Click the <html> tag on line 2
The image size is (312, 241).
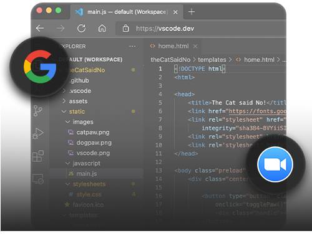click(185, 77)
